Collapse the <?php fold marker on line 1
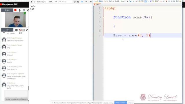The image size is (185, 104). pyautogui.click(x=103, y=8)
